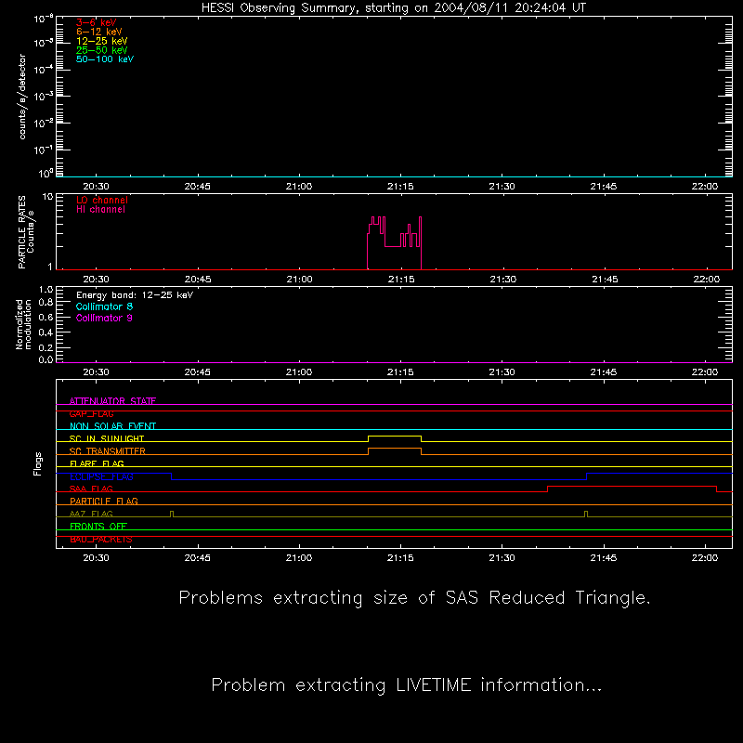
Task: Click the HESSI Observing Summary title
Action: point(394,8)
